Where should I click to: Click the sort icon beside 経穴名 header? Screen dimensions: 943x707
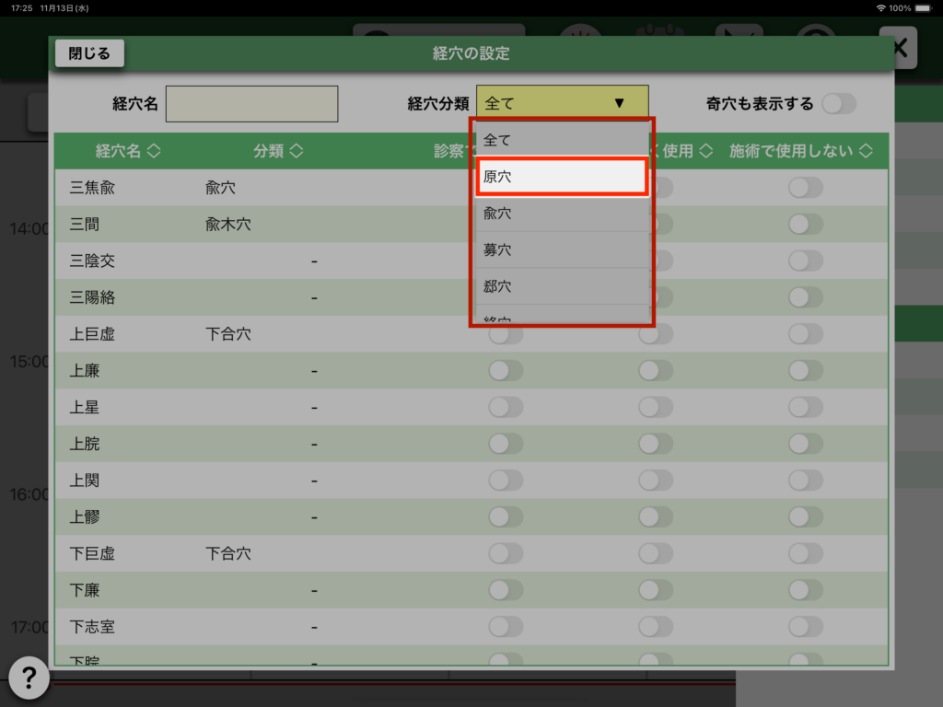click(x=154, y=151)
